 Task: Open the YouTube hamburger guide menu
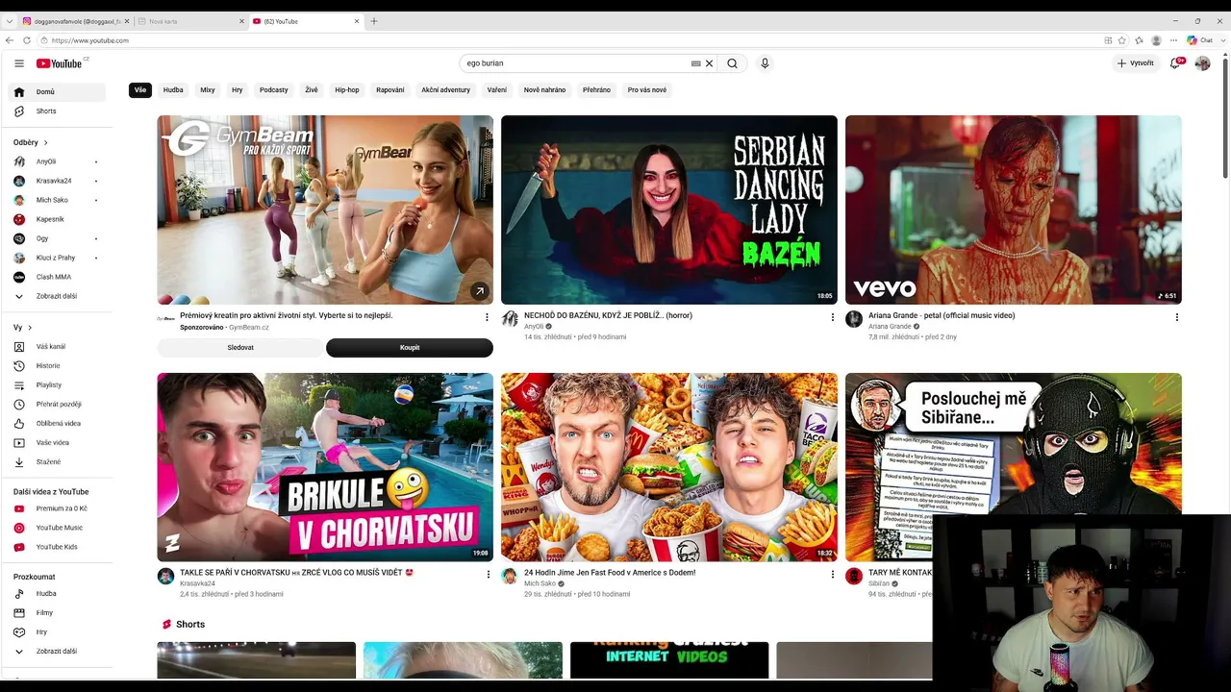pos(19,63)
